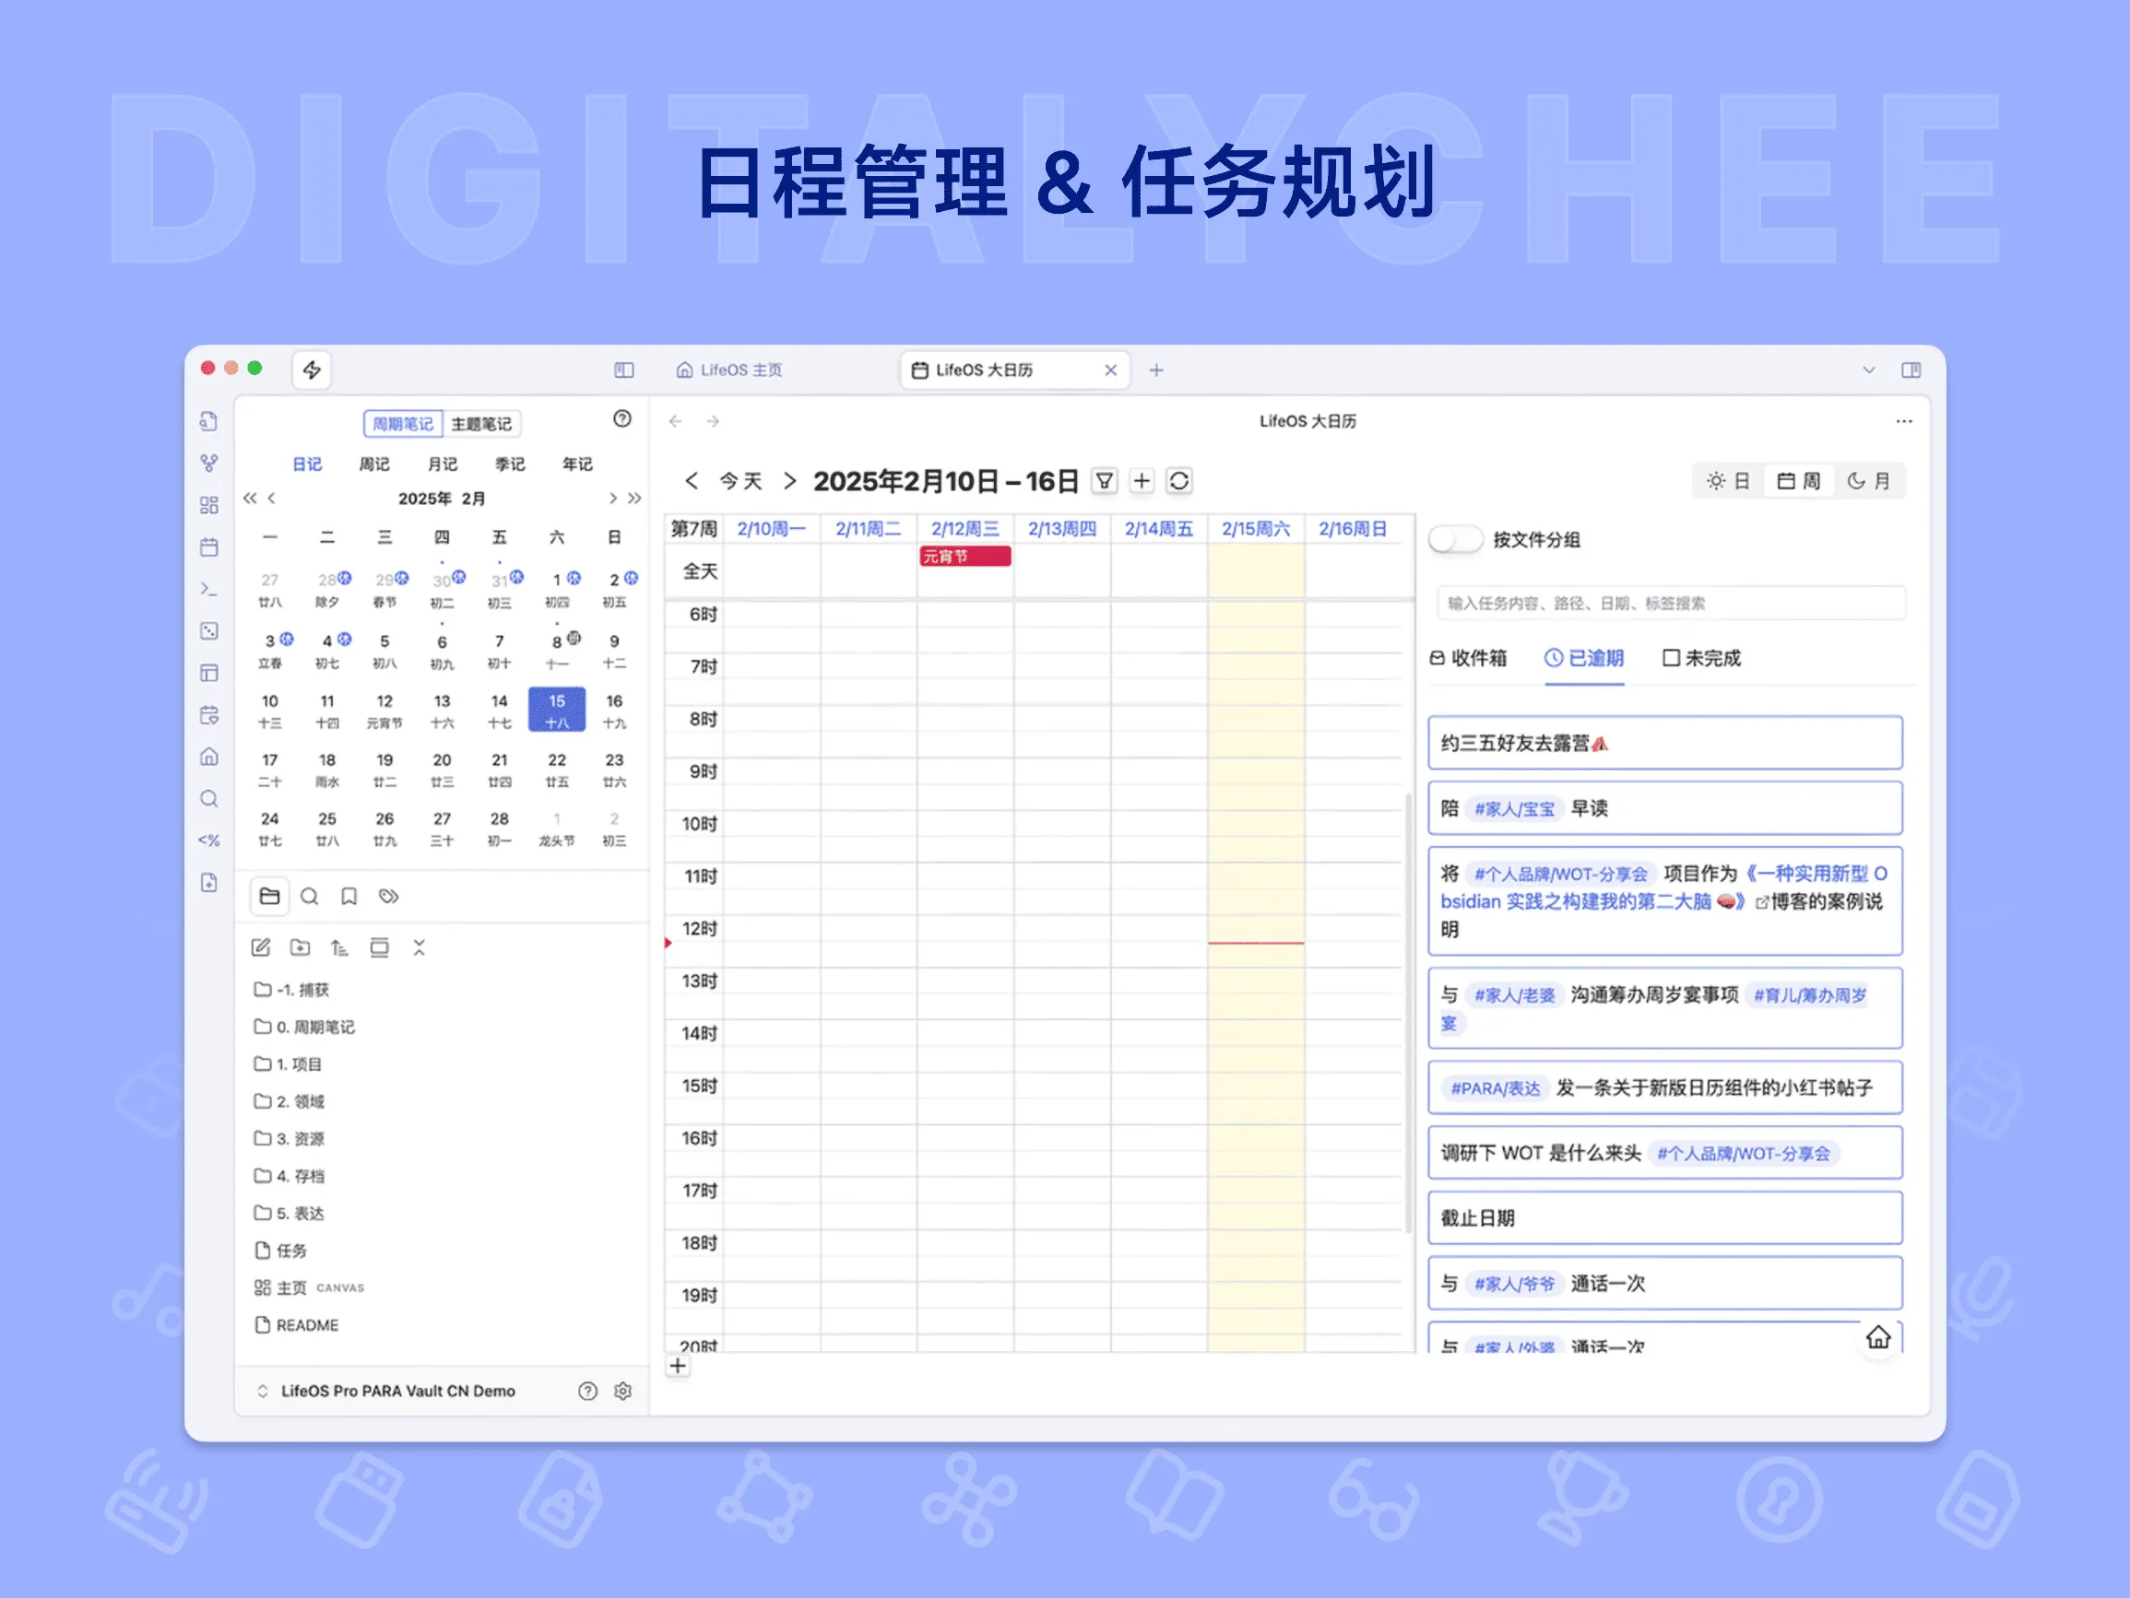The height and width of the screenshot is (1598, 2130).
Task: Select the 周期笔记 toggle button
Action: [x=403, y=424]
